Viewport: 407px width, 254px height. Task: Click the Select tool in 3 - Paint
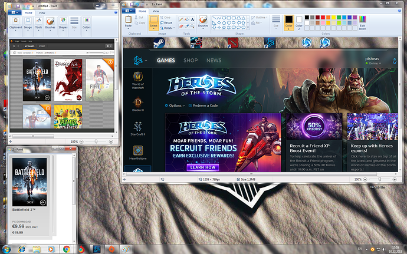click(153, 22)
